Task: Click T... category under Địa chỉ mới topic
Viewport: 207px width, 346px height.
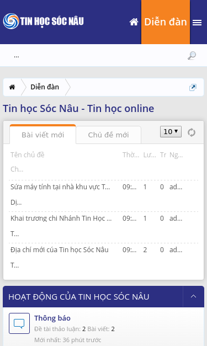Action: [x=15, y=265]
